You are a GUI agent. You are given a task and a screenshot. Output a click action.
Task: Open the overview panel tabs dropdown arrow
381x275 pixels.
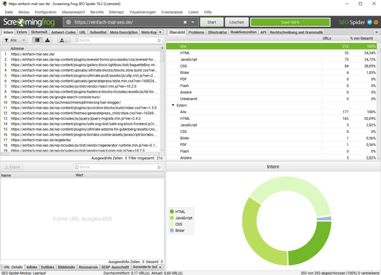(x=377, y=32)
